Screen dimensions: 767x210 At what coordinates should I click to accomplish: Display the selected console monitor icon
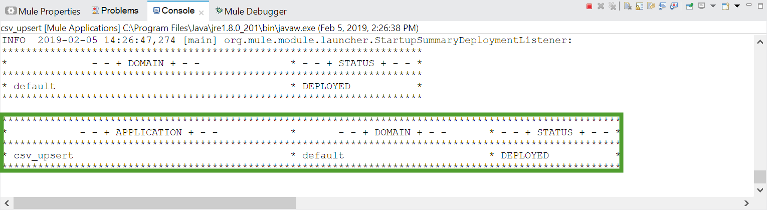[701, 6]
